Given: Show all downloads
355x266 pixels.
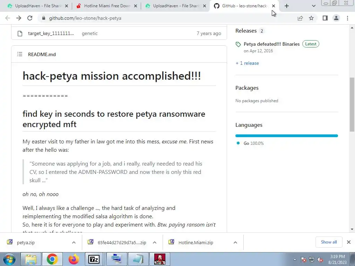Looking at the screenshot, I should [329, 242].
